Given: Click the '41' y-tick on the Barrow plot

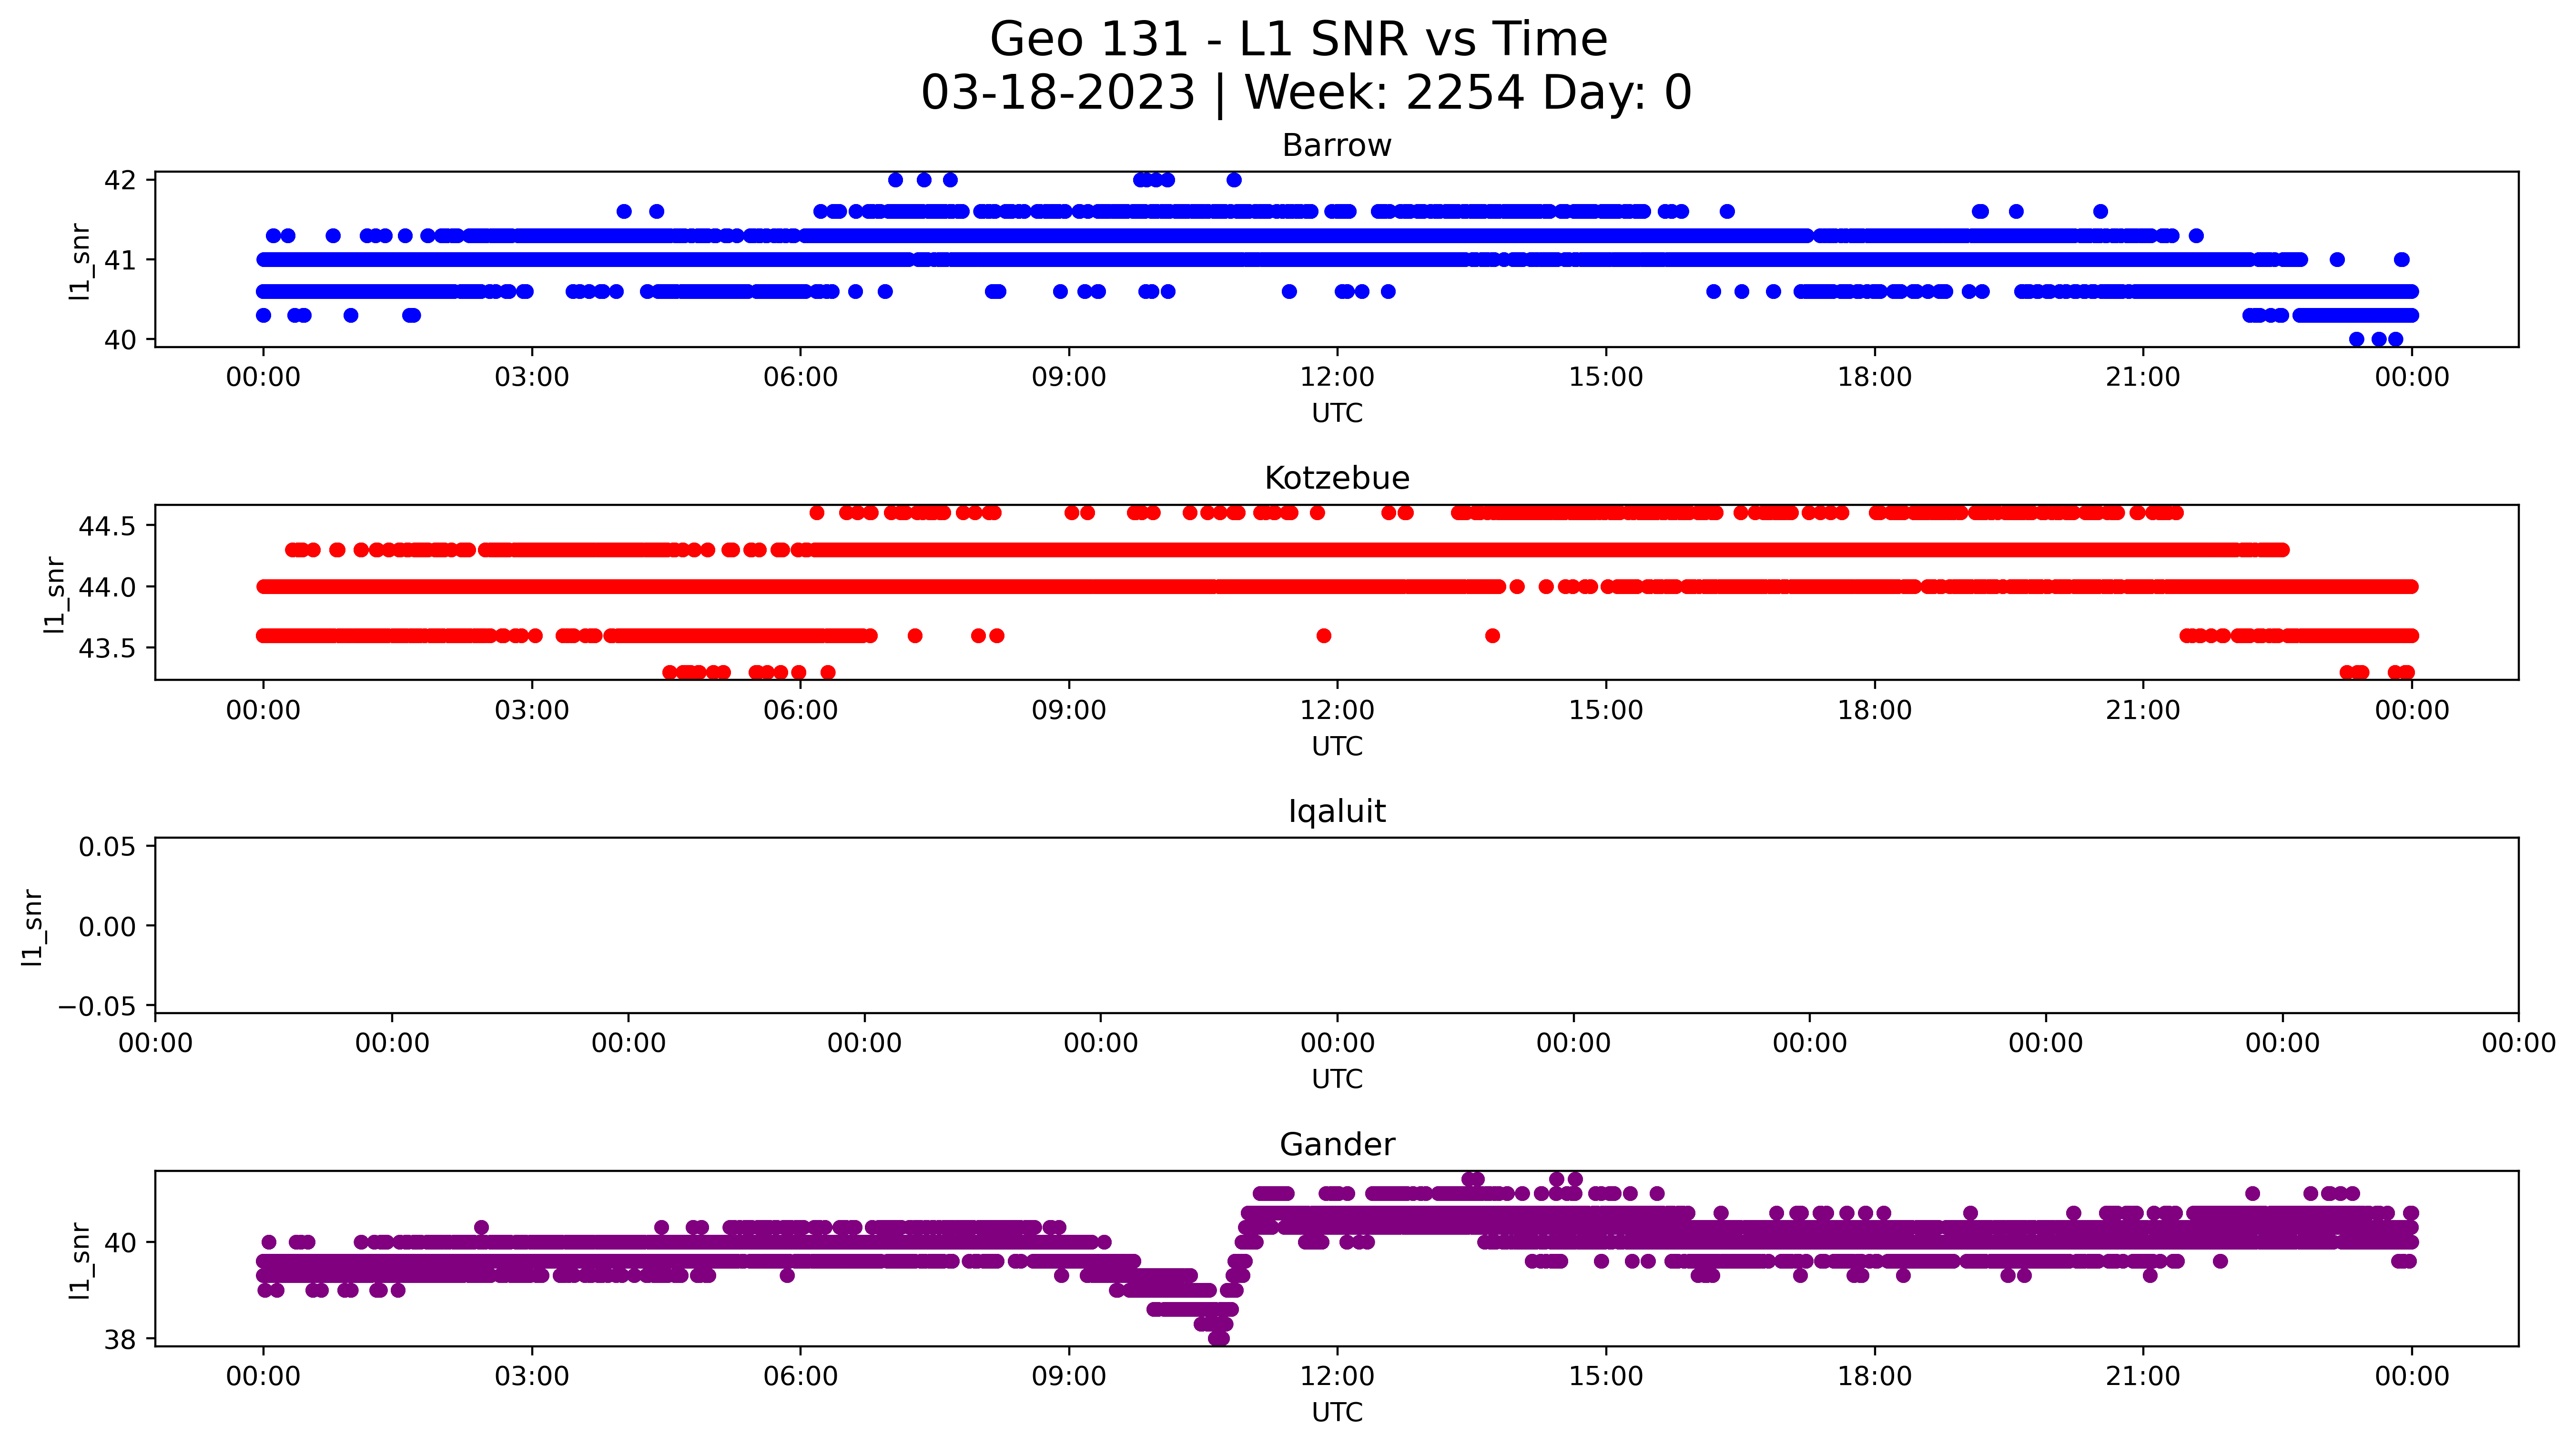Looking at the screenshot, I should point(120,260).
